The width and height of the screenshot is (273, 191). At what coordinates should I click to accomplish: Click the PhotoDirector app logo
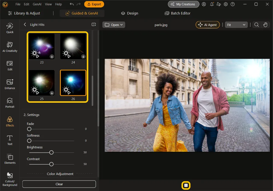click(x=5, y=4)
